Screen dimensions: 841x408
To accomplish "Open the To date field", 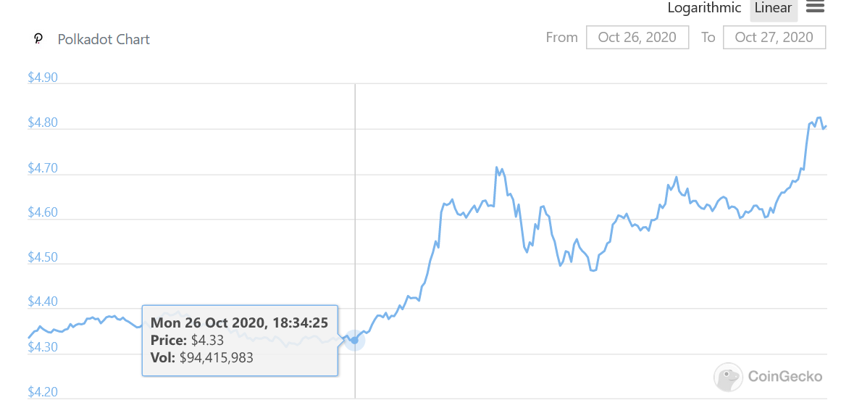I will pos(774,38).
